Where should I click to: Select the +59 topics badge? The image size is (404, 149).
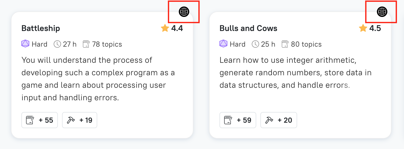pos(238,120)
